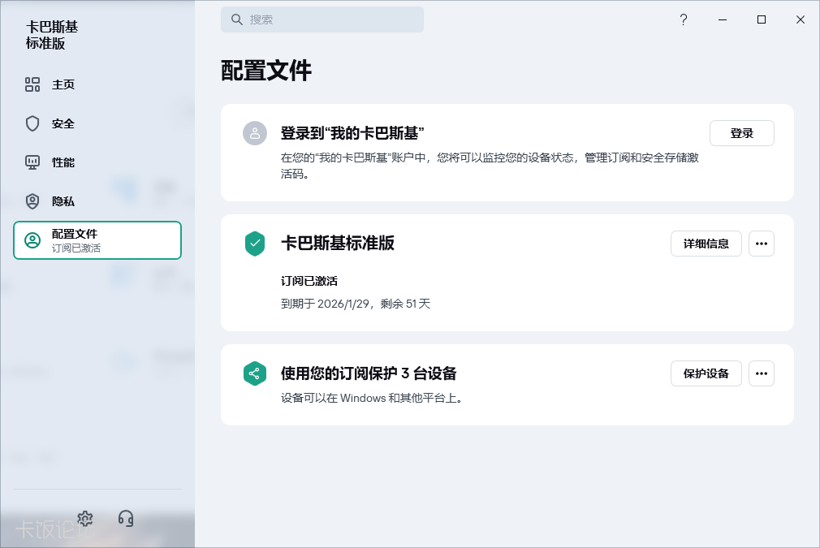Click the 详细信息 button
This screenshot has width=820, height=548.
706,244
